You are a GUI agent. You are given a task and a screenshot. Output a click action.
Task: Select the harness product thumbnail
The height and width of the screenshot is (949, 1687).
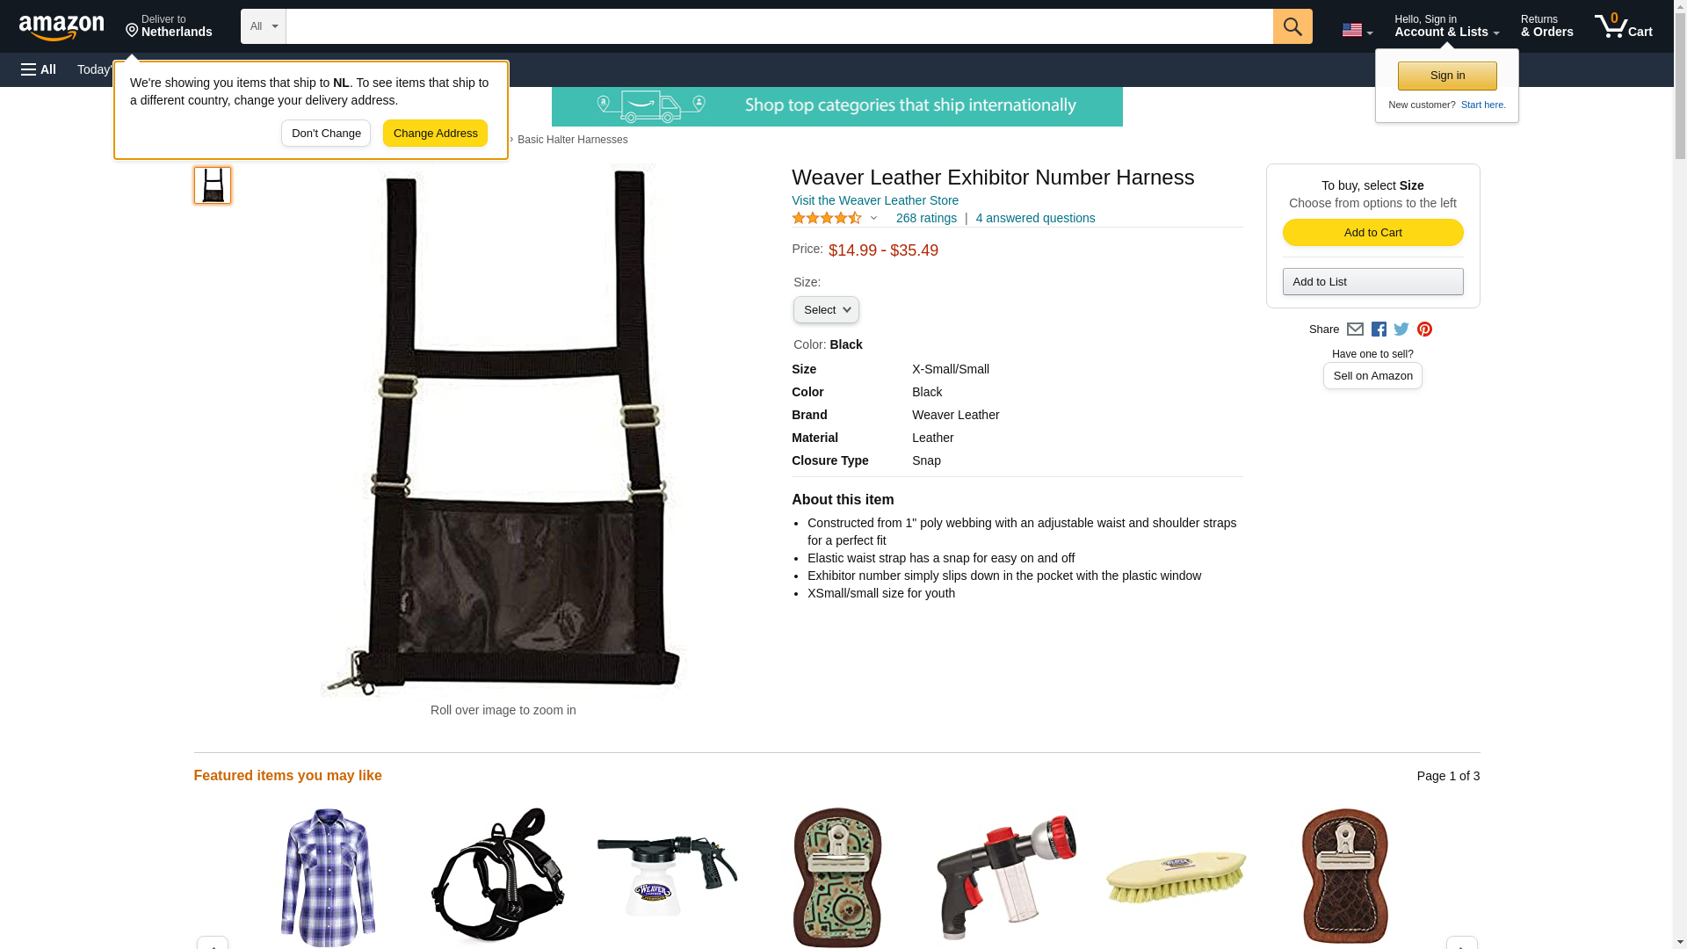pyautogui.click(x=213, y=185)
